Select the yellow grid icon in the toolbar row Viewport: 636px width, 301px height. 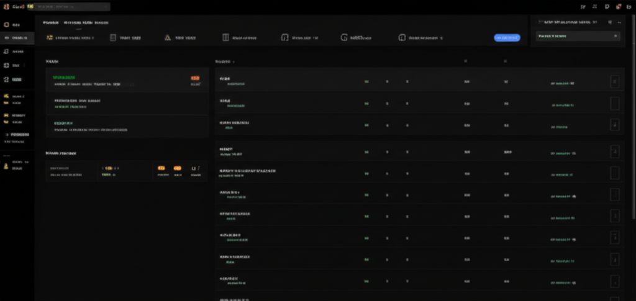click(x=49, y=38)
